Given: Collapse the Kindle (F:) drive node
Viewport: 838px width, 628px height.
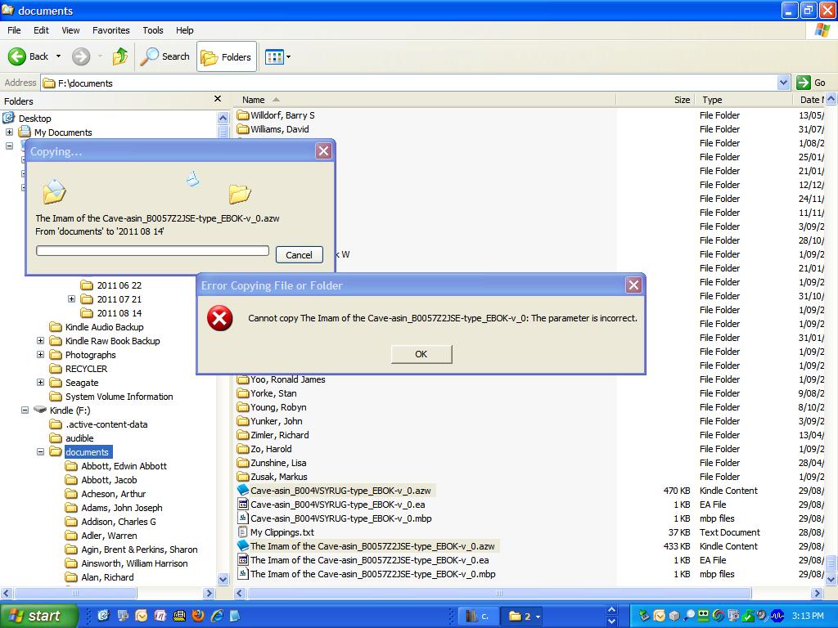Looking at the screenshot, I should tap(25, 410).
